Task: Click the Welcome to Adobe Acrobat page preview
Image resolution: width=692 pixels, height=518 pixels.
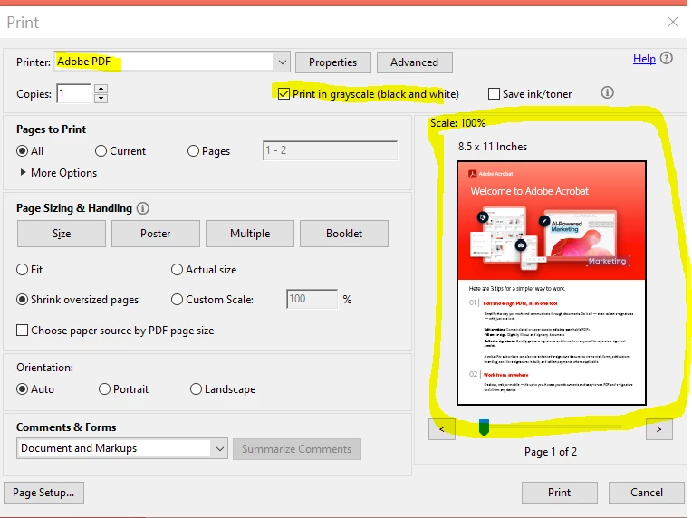Action: (x=552, y=283)
